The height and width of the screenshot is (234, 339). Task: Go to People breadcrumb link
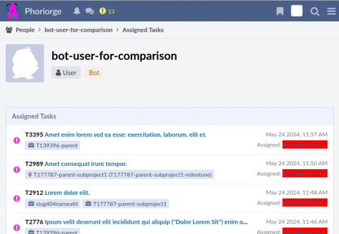coord(25,30)
